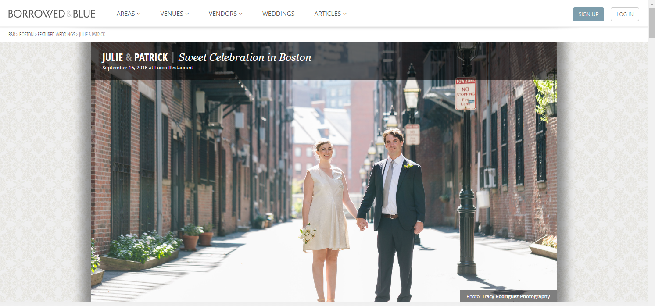Open the BOSTON breadcrumb link

click(26, 34)
